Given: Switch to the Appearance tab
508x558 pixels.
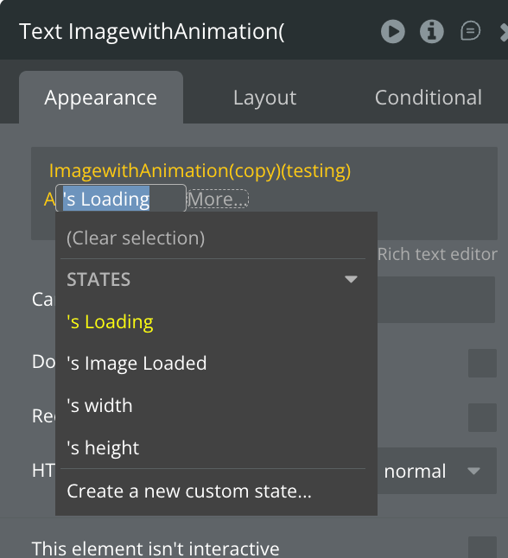Looking at the screenshot, I should tap(101, 97).
